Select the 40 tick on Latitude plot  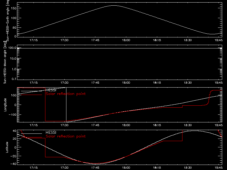tap(14, 131)
